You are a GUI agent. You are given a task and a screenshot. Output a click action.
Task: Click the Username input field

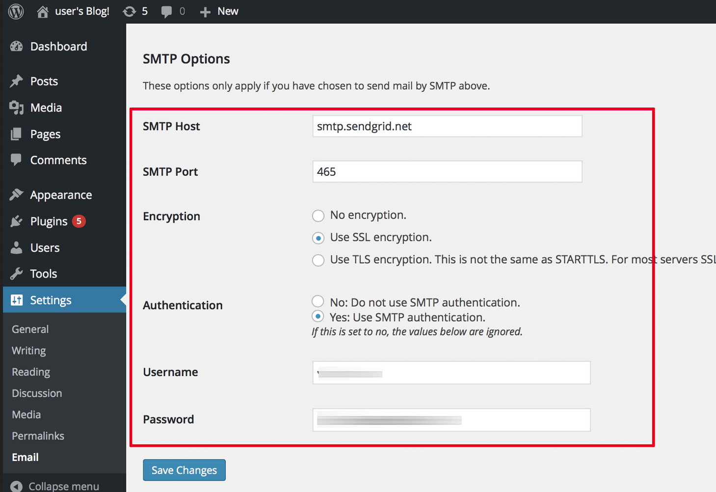pyautogui.click(x=451, y=373)
